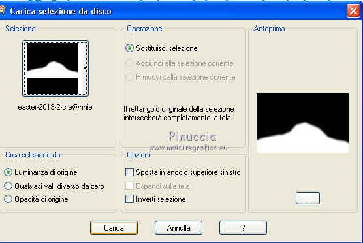This screenshot has width=363, height=243.
Task: Click the Carica button
Action: (x=114, y=228)
